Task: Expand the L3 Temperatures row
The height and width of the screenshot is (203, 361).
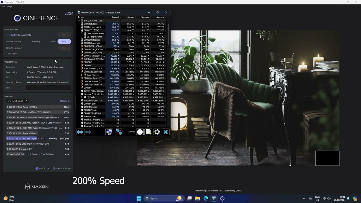Action: tap(82, 37)
